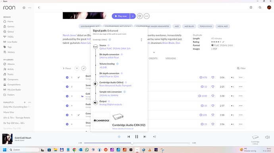This screenshot has width=274, height=153.
Task: Open three-dot menu in signal path popup
Action: tap(141, 40)
